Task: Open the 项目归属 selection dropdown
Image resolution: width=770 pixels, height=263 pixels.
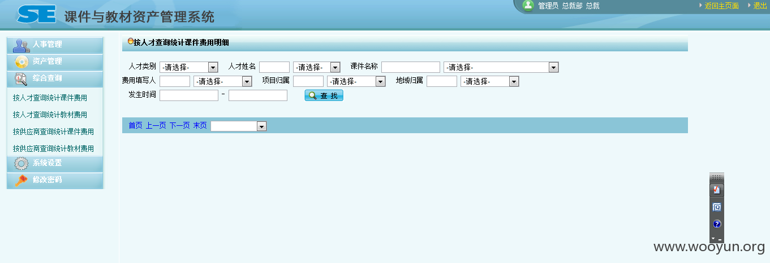Action: [x=356, y=81]
